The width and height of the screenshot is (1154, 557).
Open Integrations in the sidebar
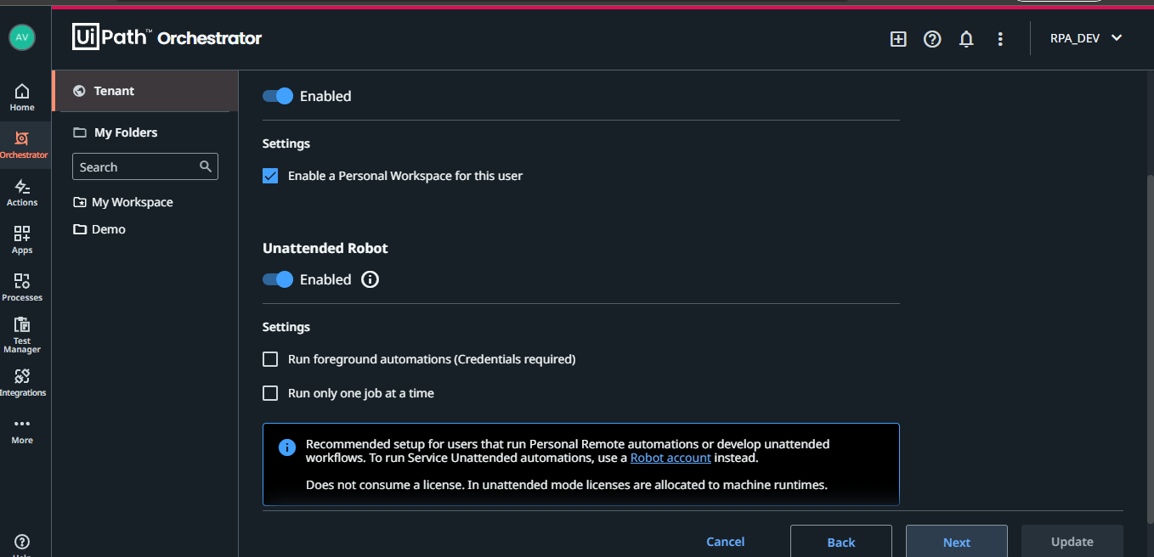22,383
